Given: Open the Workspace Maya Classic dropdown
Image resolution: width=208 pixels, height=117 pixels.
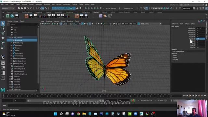Looking at the screenshot, I should point(192,5).
